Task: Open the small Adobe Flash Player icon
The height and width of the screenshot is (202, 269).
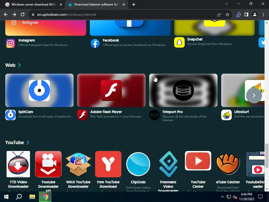Action: (82, 115)
